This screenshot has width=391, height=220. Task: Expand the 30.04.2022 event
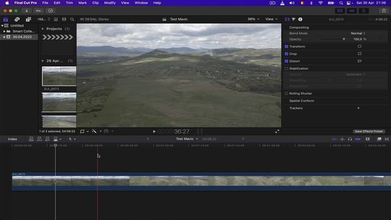pos(4,37)
